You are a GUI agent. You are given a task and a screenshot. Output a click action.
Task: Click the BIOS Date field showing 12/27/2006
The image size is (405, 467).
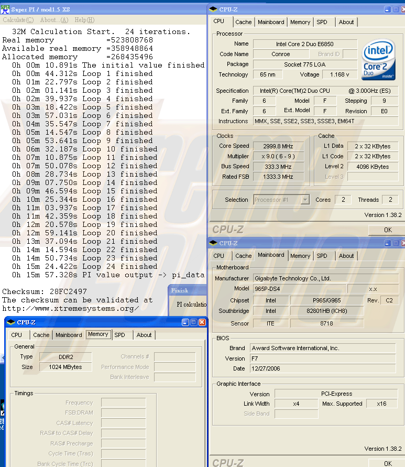(x=323, y=368)
